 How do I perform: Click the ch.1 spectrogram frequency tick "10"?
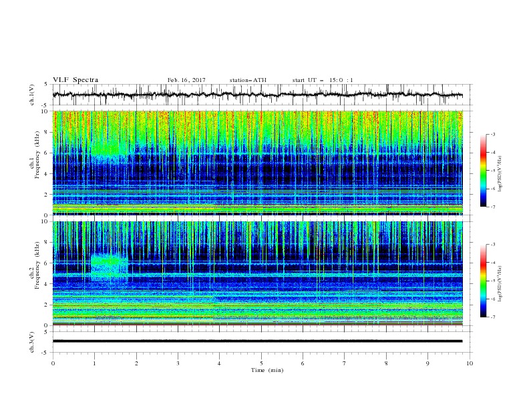pos(46,111)
